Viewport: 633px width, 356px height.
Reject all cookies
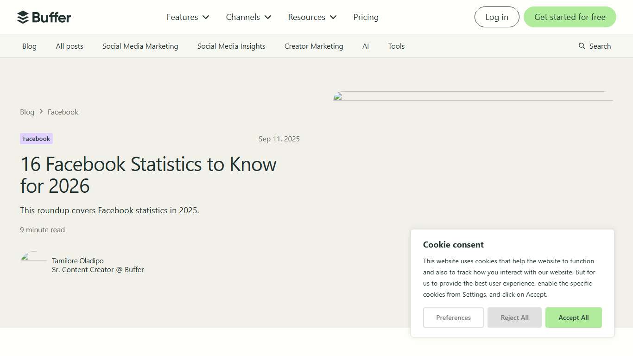[x=514, y=318]
